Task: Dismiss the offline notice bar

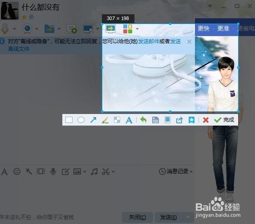Action: coord(189,42)
